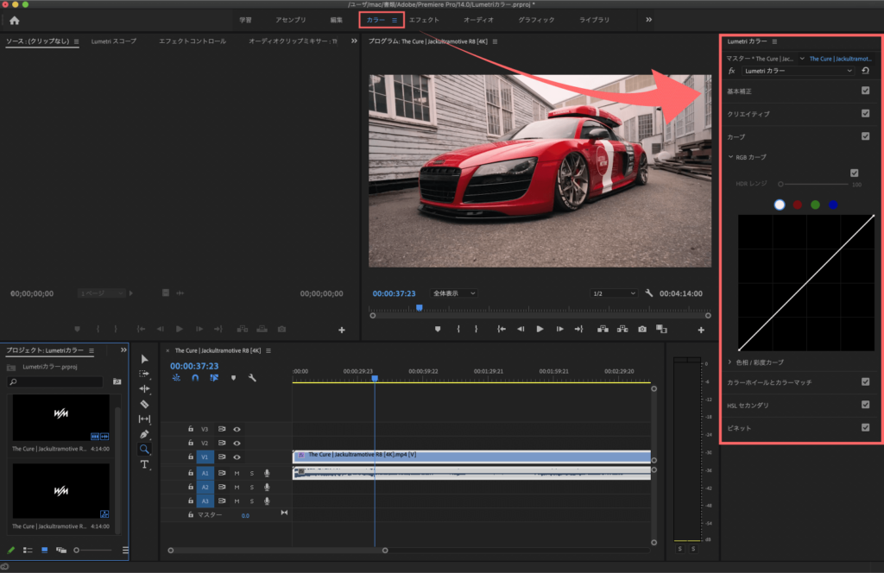The height and width of the screenshot is (573, 884).
Task: Open Lumetri スコープ tab
Action: pyautogui.click(x=114, y=41)
